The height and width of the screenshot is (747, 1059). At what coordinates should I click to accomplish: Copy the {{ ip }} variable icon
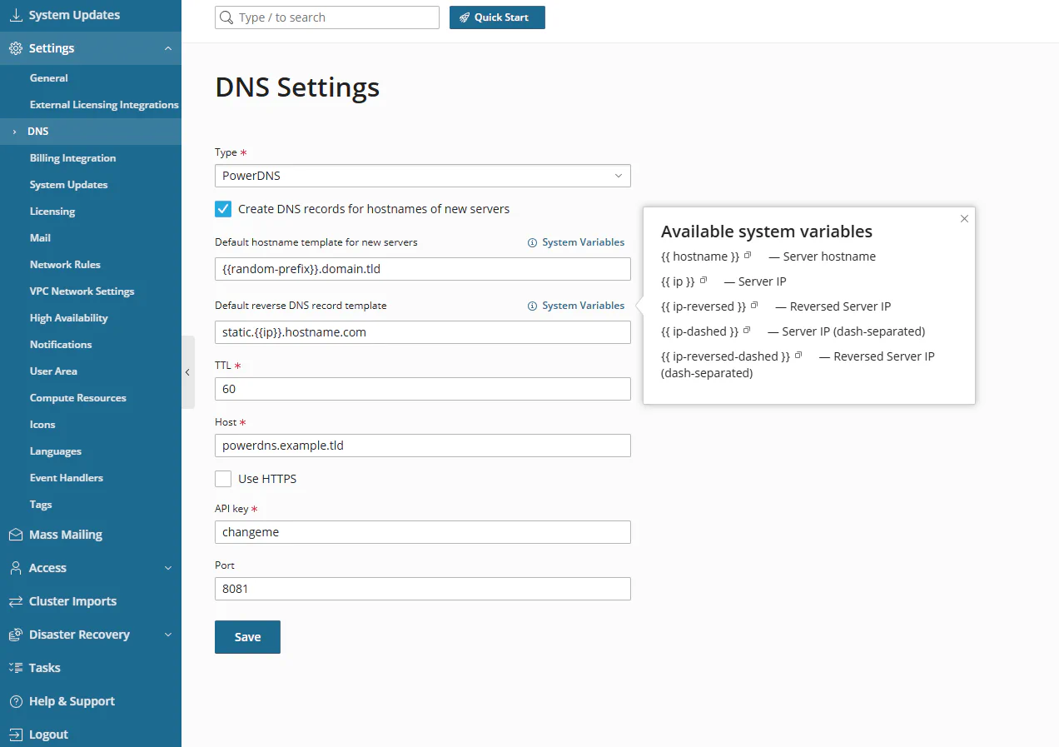[x=704, y=280]
